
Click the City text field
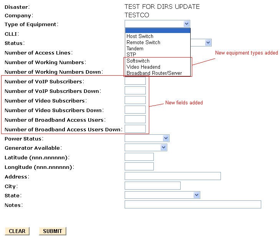pyautogui.click(x=153, y=186)
